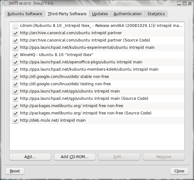This screenshot has width=194, height=180.
Task: Select the medibuntu free non-free (Source Code) row
Action: pyautogui.click(x=85, y=113)
